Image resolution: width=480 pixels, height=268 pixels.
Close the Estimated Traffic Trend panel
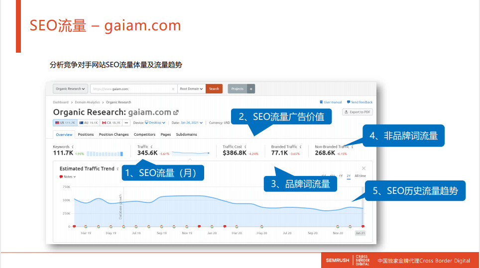(363, 169)
